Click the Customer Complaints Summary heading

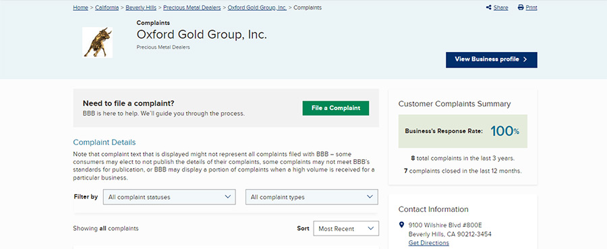pyautogui.click(x=455, y=104)
